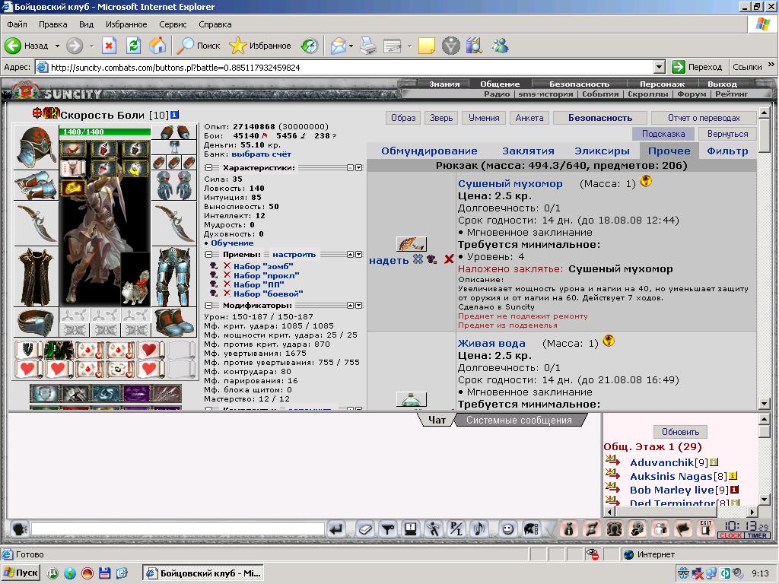Click Internet Explorer Stop toolbar icon
Screen dimensions: 779x584
109,46
